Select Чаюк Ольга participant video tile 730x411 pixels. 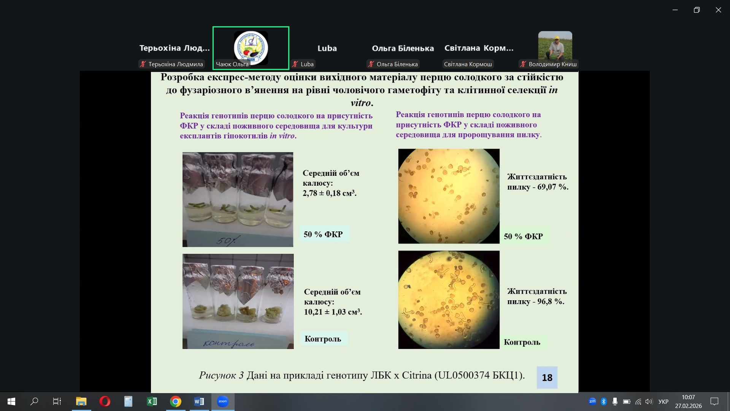click(251, 48)
